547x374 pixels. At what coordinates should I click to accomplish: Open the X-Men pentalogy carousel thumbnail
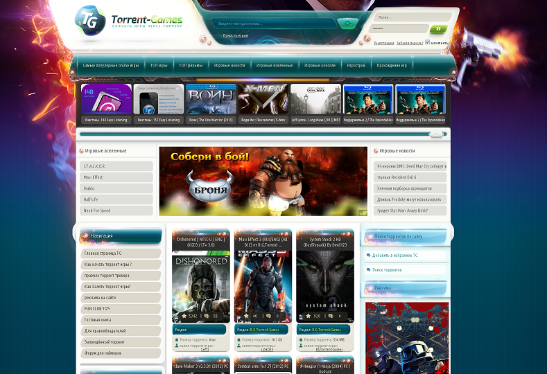point(263,99)
